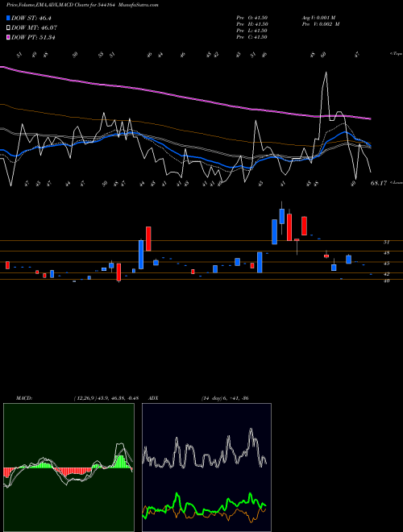Click the blue DOW ST legend swatch

pyautogui.click(x=8, y=18)
